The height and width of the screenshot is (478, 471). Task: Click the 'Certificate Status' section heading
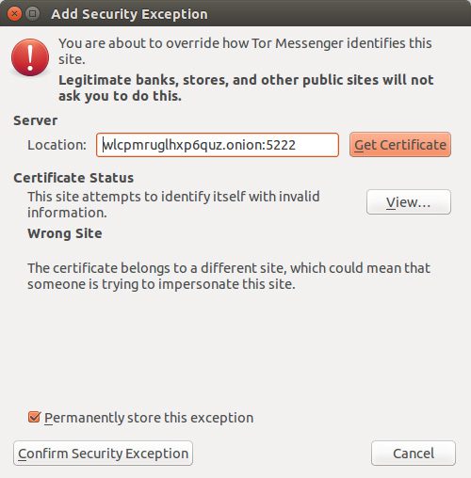(x=73, y=178)
